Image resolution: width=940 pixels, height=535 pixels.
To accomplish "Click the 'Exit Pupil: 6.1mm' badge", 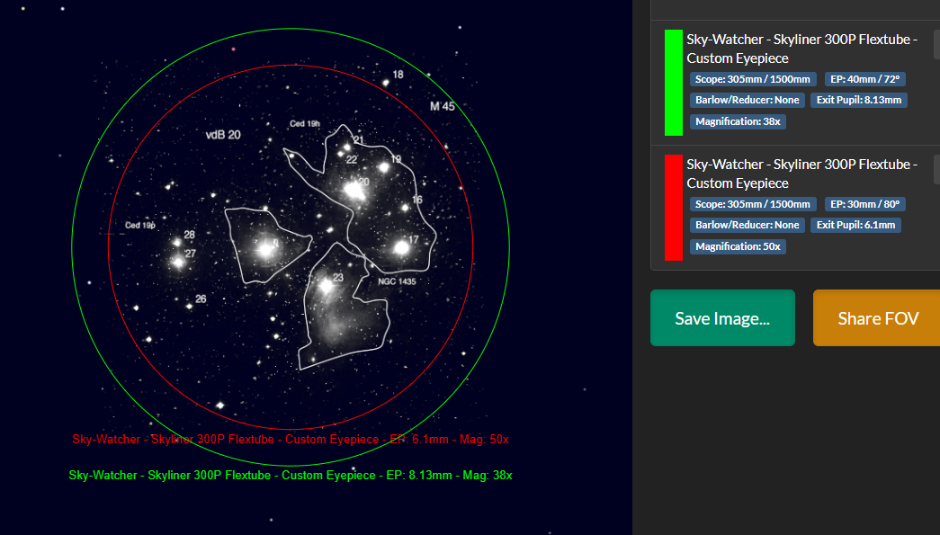I will click(x=855, y=226).
